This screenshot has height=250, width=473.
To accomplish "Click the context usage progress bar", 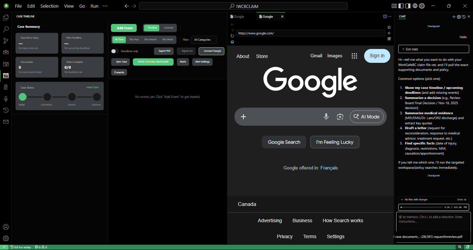I will click(x=433, y=207).
